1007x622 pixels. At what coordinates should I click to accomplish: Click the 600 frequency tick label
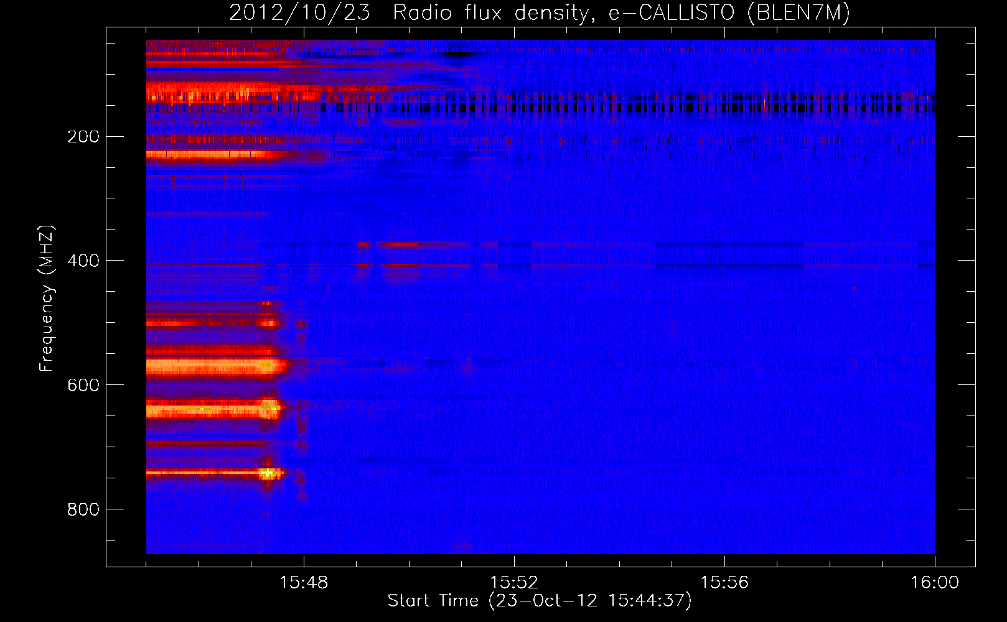(x=83, y=385)
